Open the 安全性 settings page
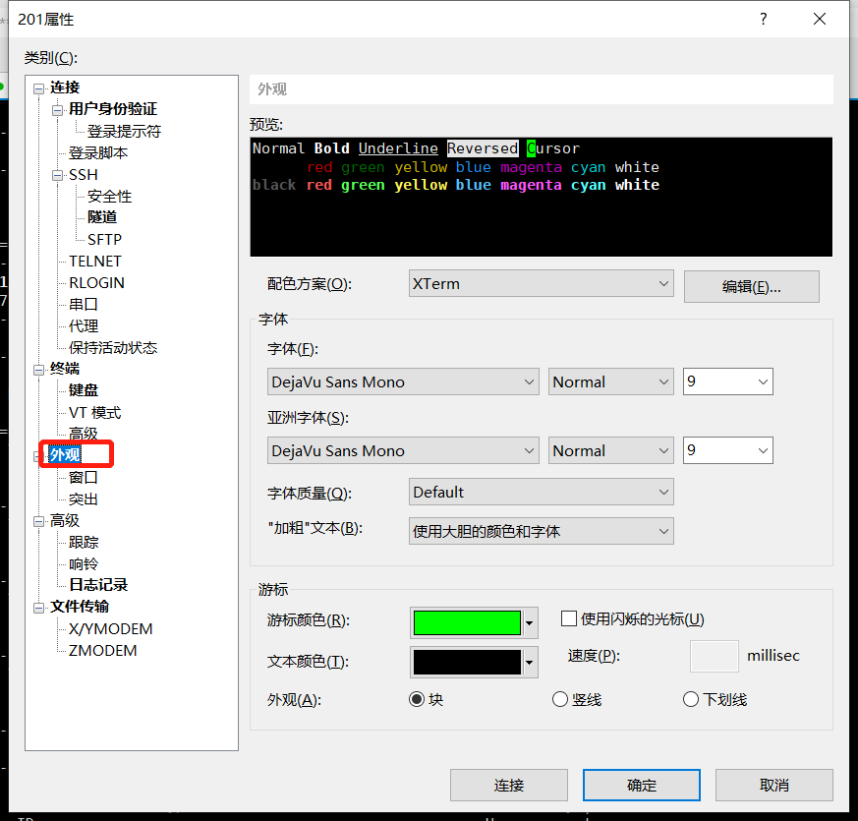Image resolution: width=858 pixels, height=821 pixels. (109, 197)
